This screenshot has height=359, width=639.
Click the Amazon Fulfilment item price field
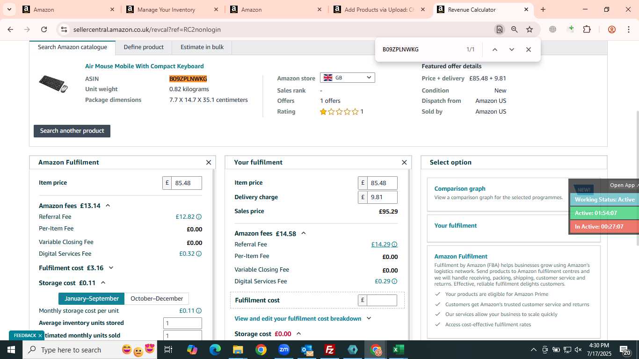coord(187,183)
